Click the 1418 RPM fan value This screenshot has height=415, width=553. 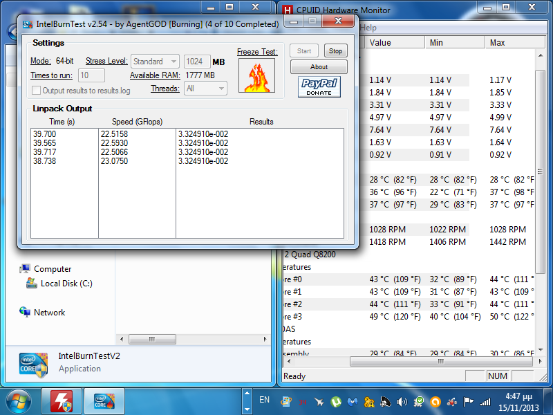(387, 241)
